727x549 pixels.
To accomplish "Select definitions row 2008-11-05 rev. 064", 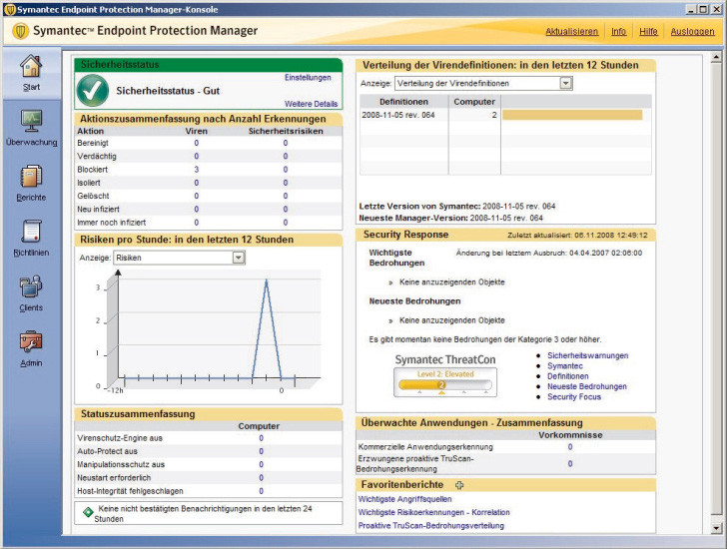I will pyautogui.click(x=505, y=115).
